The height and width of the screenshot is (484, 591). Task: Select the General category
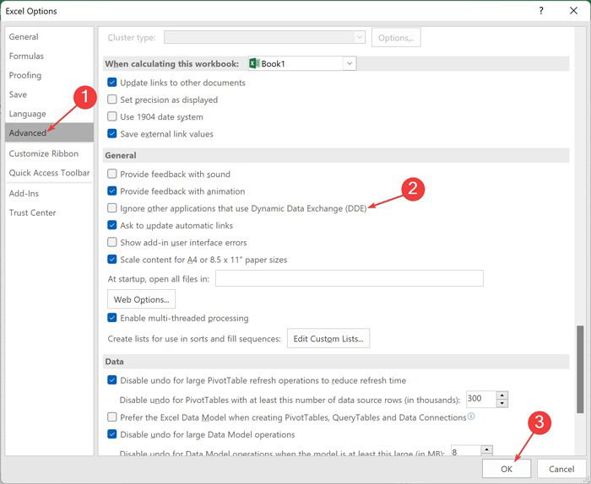[x=49, y=37]
